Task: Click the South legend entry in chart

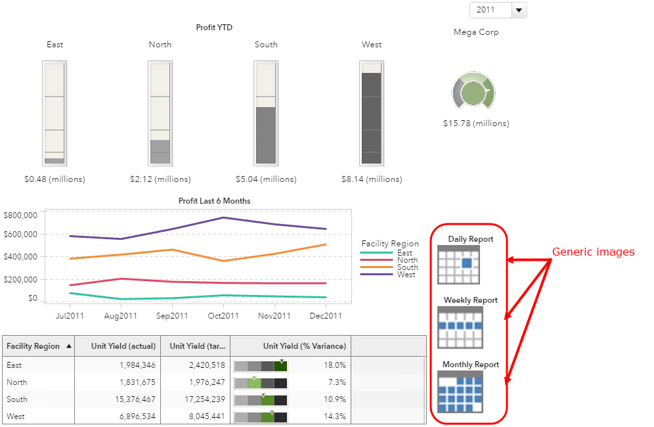Action: coord(407,267)
